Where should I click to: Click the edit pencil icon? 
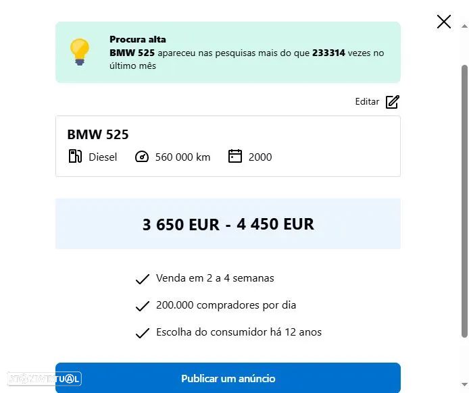[393, 102]
